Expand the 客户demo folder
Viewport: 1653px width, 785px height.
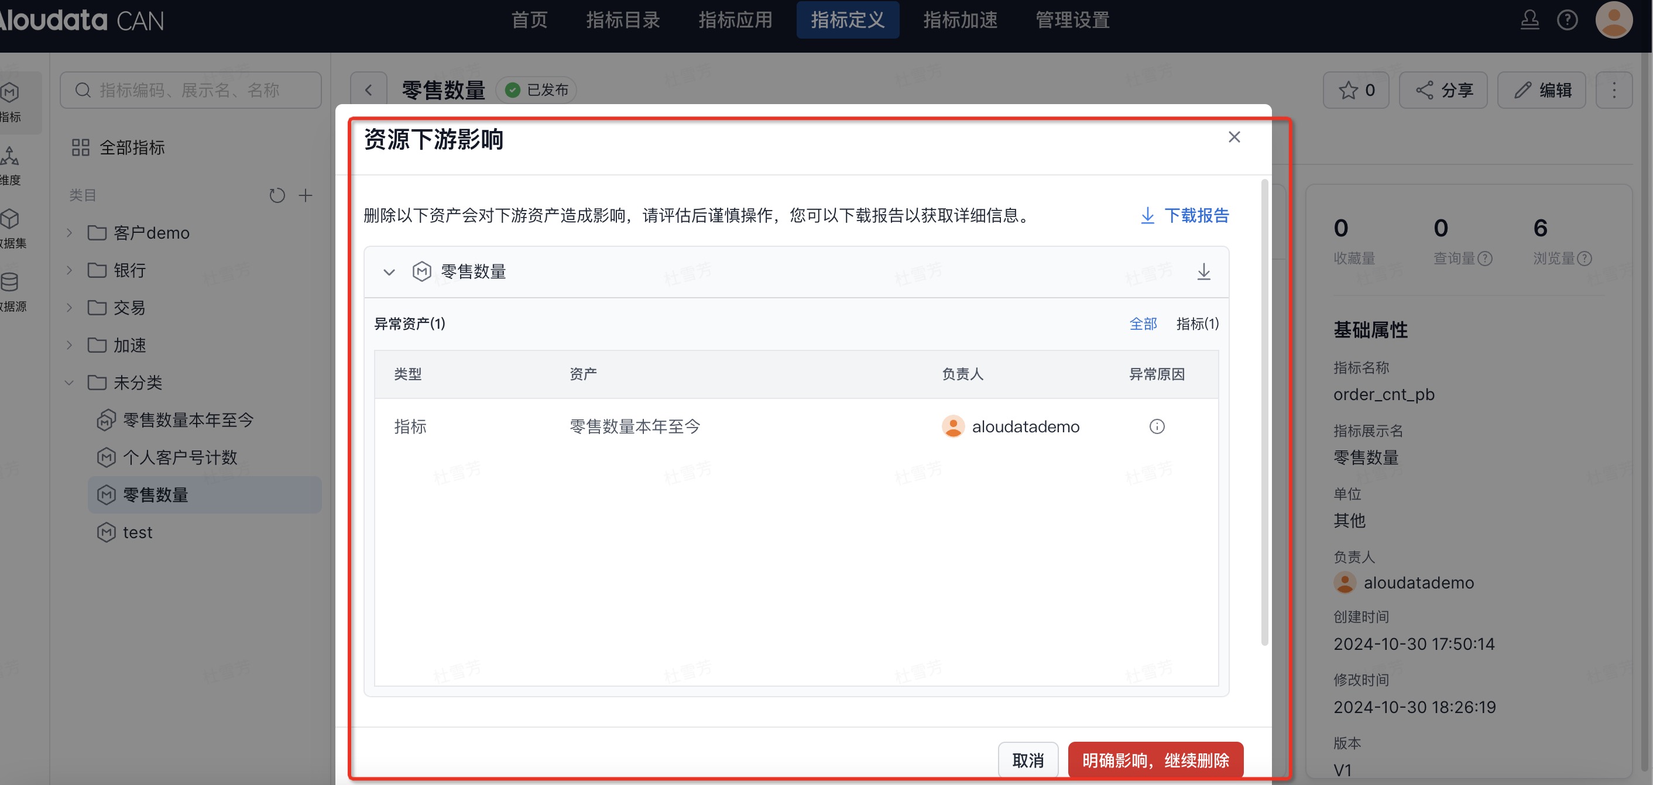[x=69, y=232]
